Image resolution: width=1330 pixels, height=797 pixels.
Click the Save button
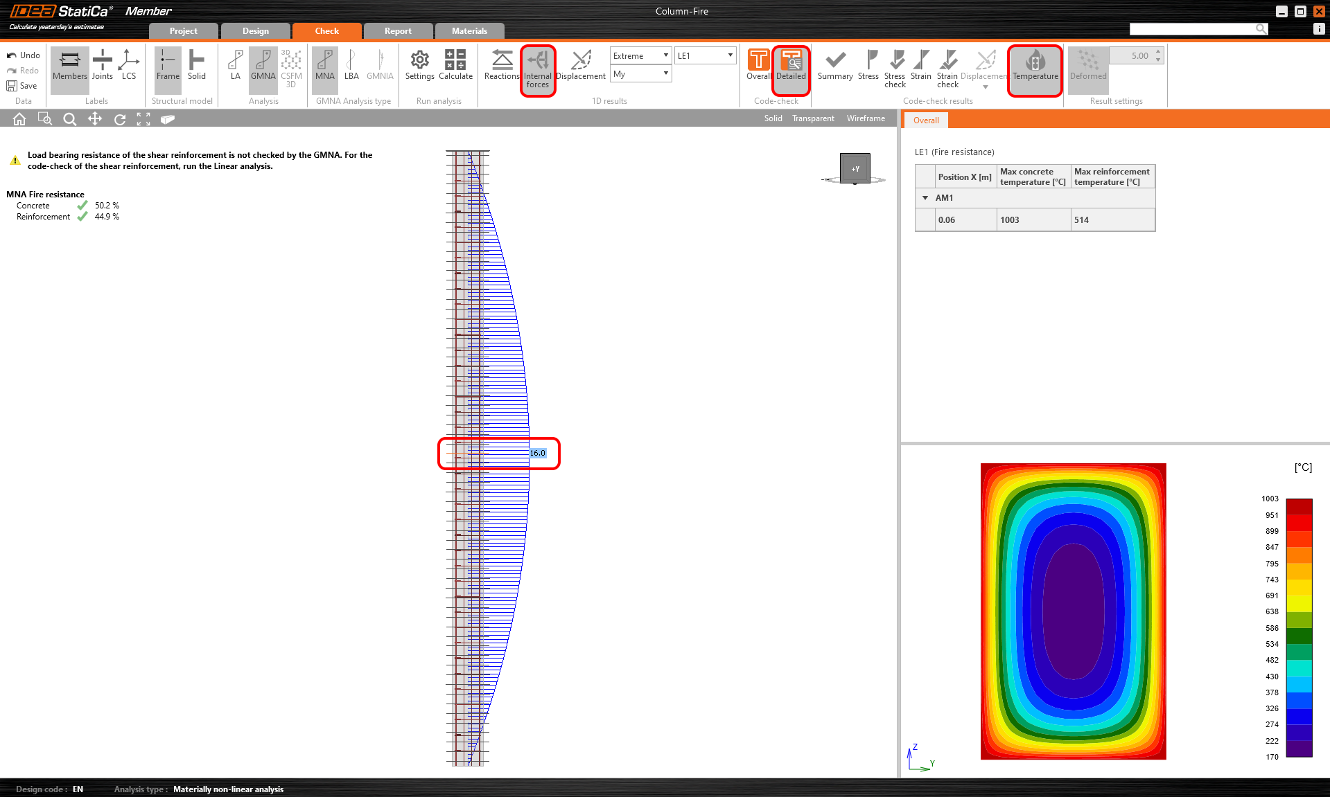[x=23, y=85]
